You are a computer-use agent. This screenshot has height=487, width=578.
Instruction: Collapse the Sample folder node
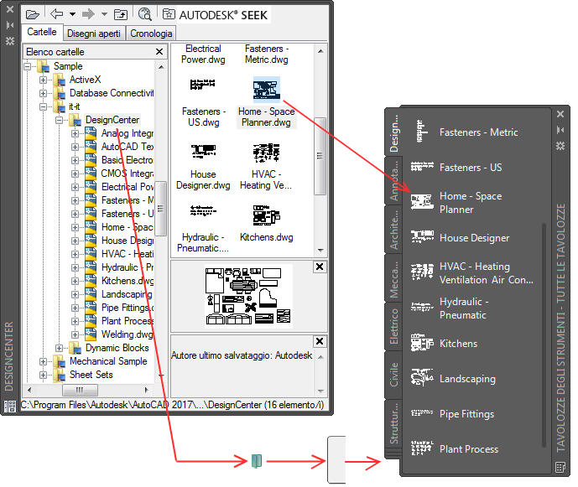point(28,67)
